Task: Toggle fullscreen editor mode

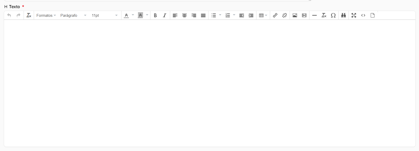Action: pos(354,15)
